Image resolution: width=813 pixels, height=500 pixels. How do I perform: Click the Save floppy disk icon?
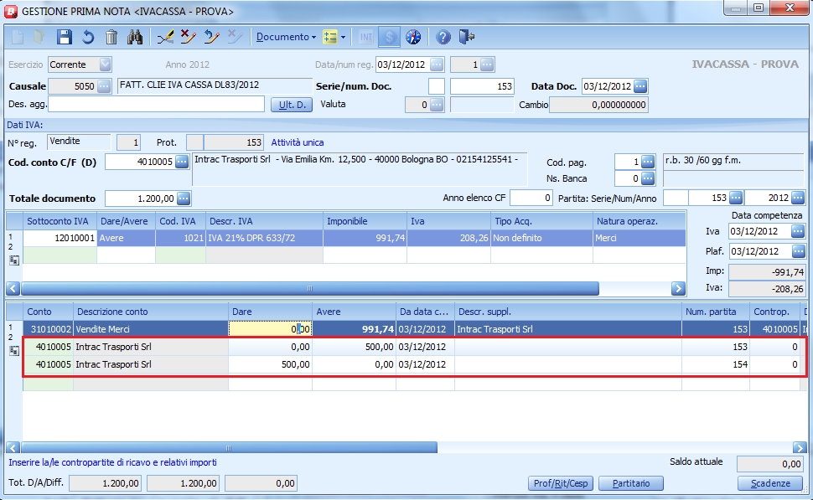tap(65, 37)
